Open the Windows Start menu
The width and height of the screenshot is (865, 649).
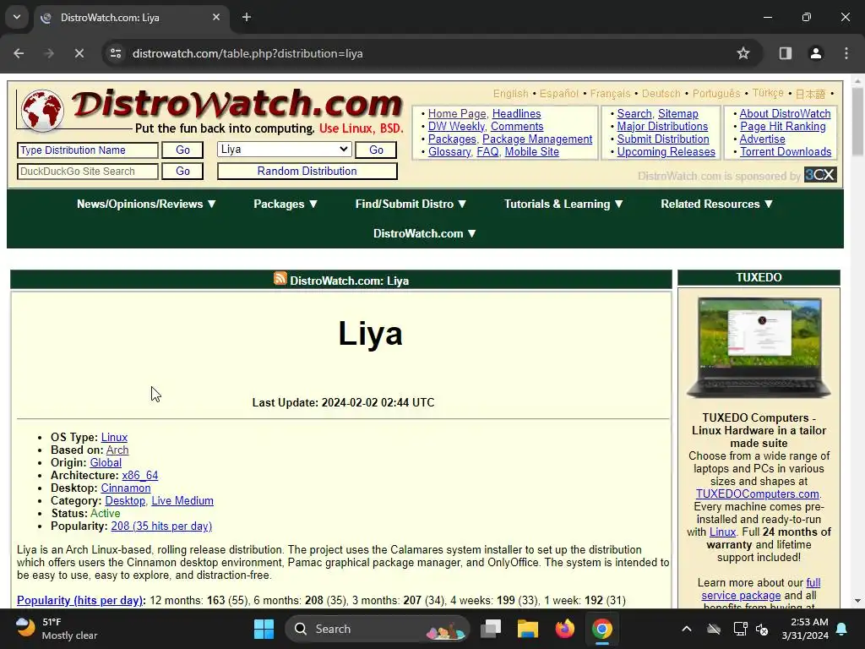264,629
